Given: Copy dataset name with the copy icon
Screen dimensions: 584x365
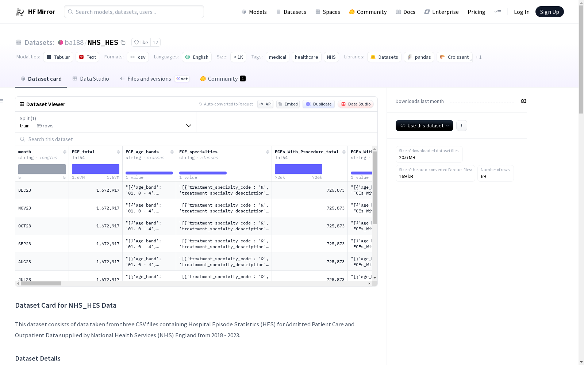Looking at the screenshot, I should pos(123,43).
